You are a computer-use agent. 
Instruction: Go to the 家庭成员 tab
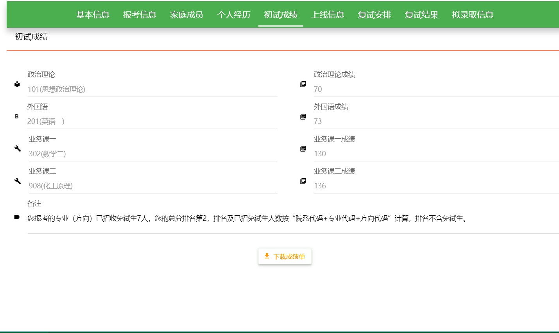(186, 15)
